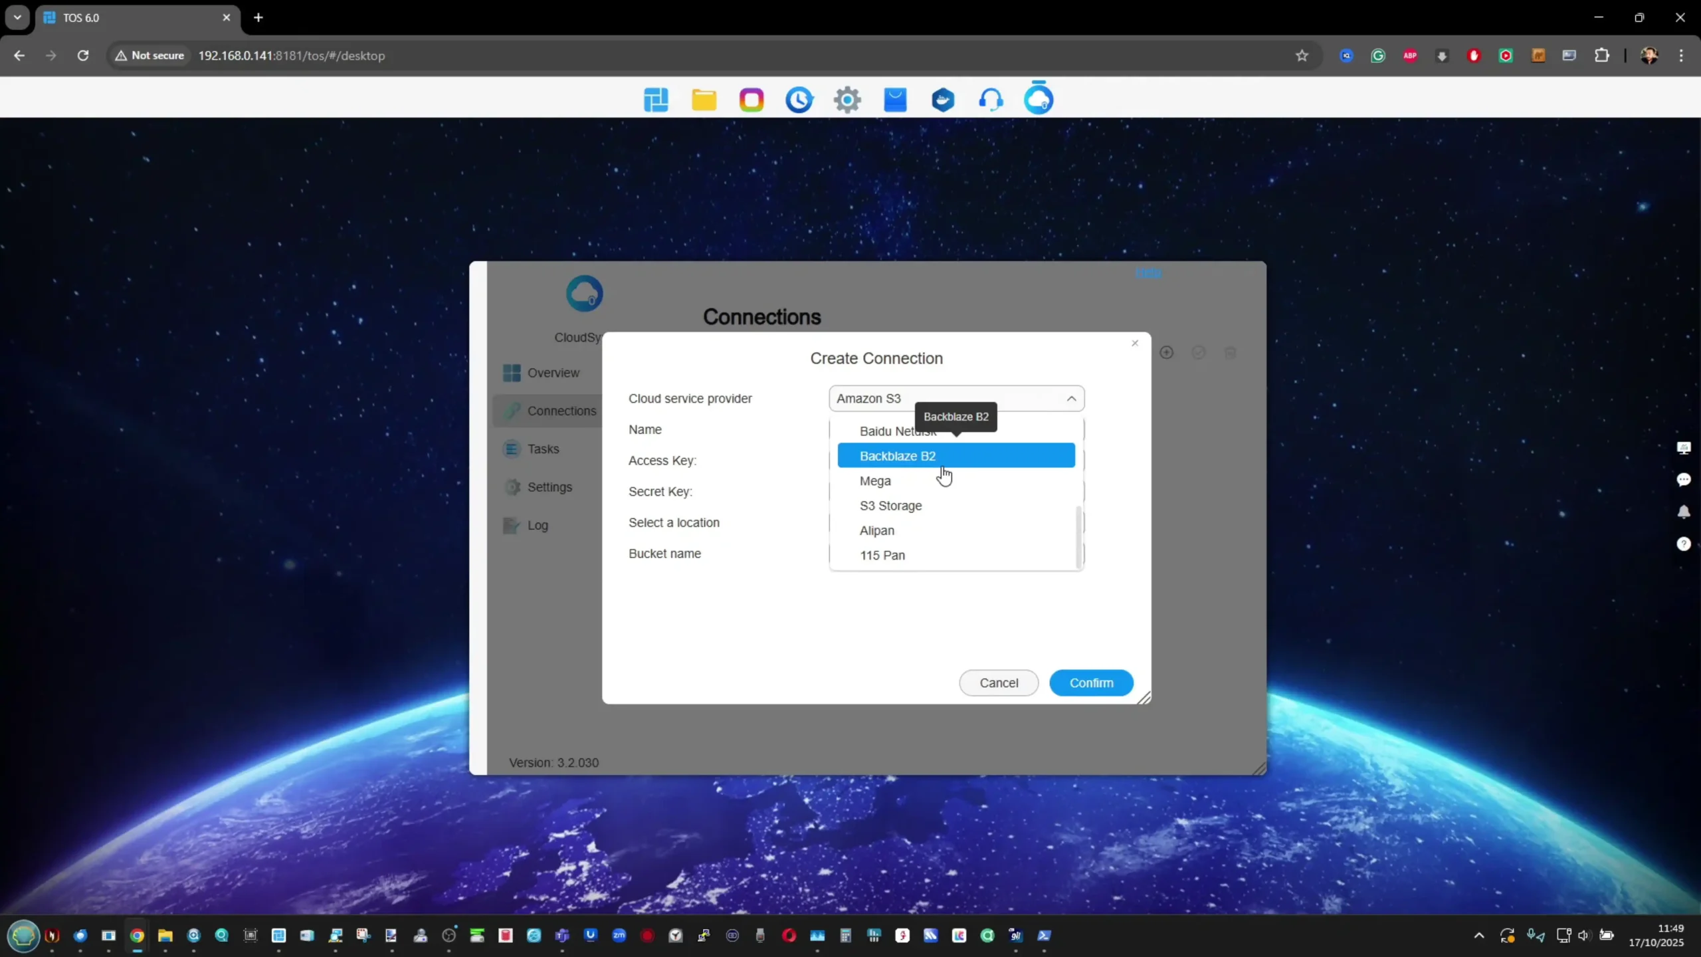Image resolution: width=1701 pixels, height=957 pixels.
Task: Open the headset support icon
Action: (x=991, y=100)
